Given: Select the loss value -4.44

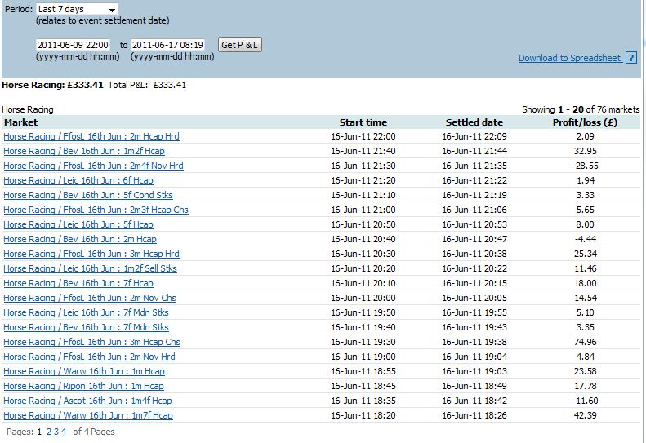Looking at the screenshot, I should (585, 239).
